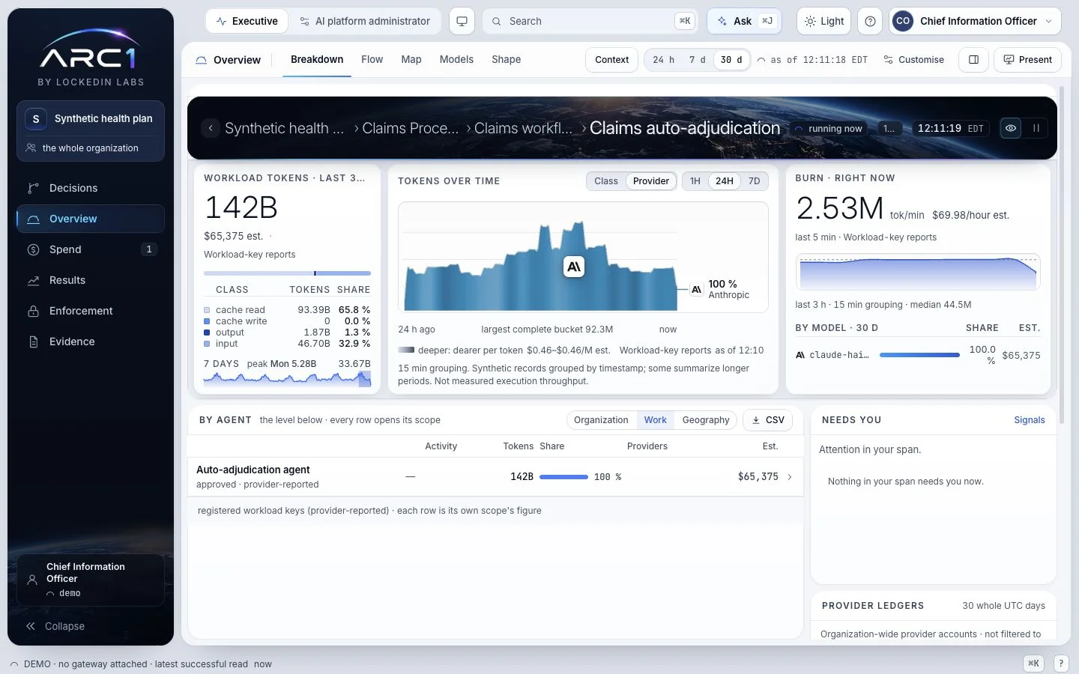Click the split panel layout icon
This screenshot has height=674, width=1079.
pos(973,60)
